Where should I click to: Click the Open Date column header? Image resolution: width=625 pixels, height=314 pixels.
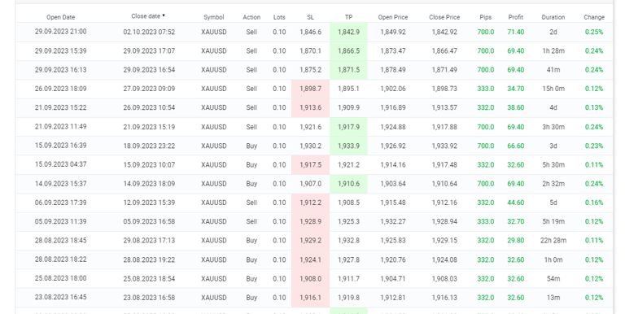point(60,17)
